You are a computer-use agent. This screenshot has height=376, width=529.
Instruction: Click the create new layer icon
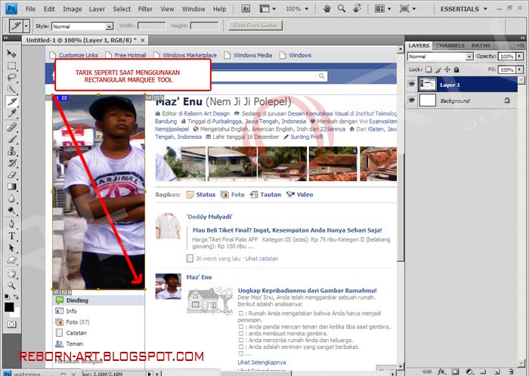[497, 371]
